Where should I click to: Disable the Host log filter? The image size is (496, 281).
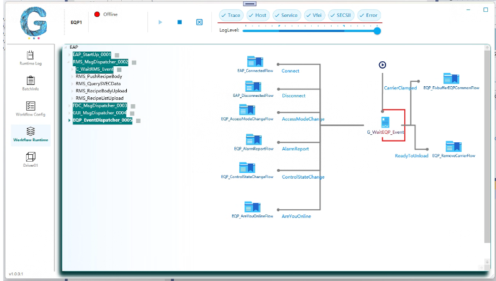(x=257, y=15)
